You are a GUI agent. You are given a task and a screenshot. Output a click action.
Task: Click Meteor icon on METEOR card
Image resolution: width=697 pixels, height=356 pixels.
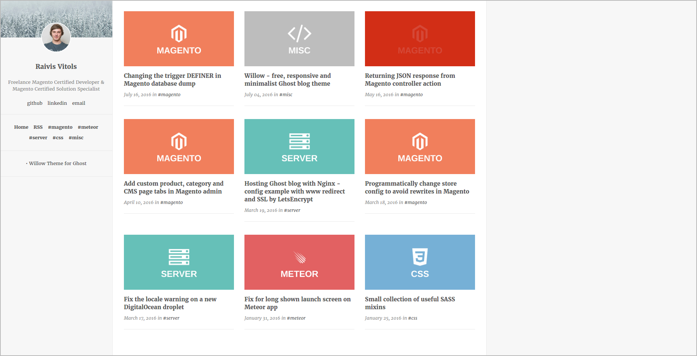(x=299, y=257)
